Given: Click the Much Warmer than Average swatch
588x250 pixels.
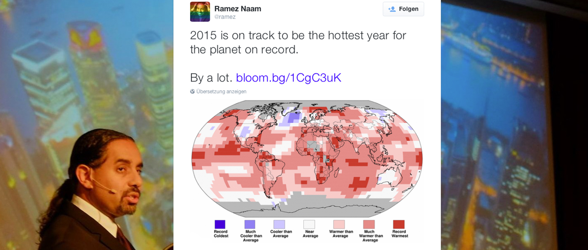Looking at the screenshot, I should coord(369,224).
